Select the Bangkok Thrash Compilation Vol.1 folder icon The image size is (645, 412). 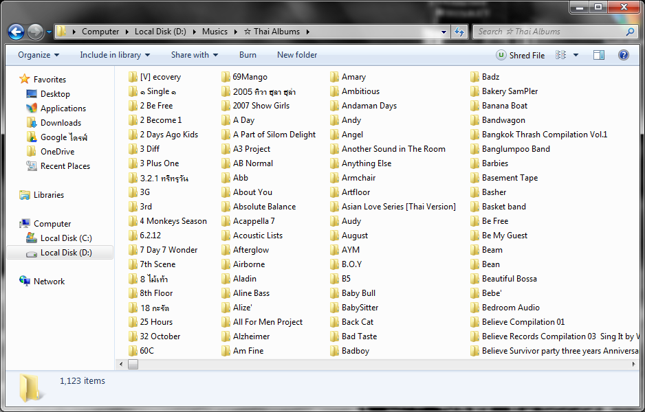pos(474,135)
